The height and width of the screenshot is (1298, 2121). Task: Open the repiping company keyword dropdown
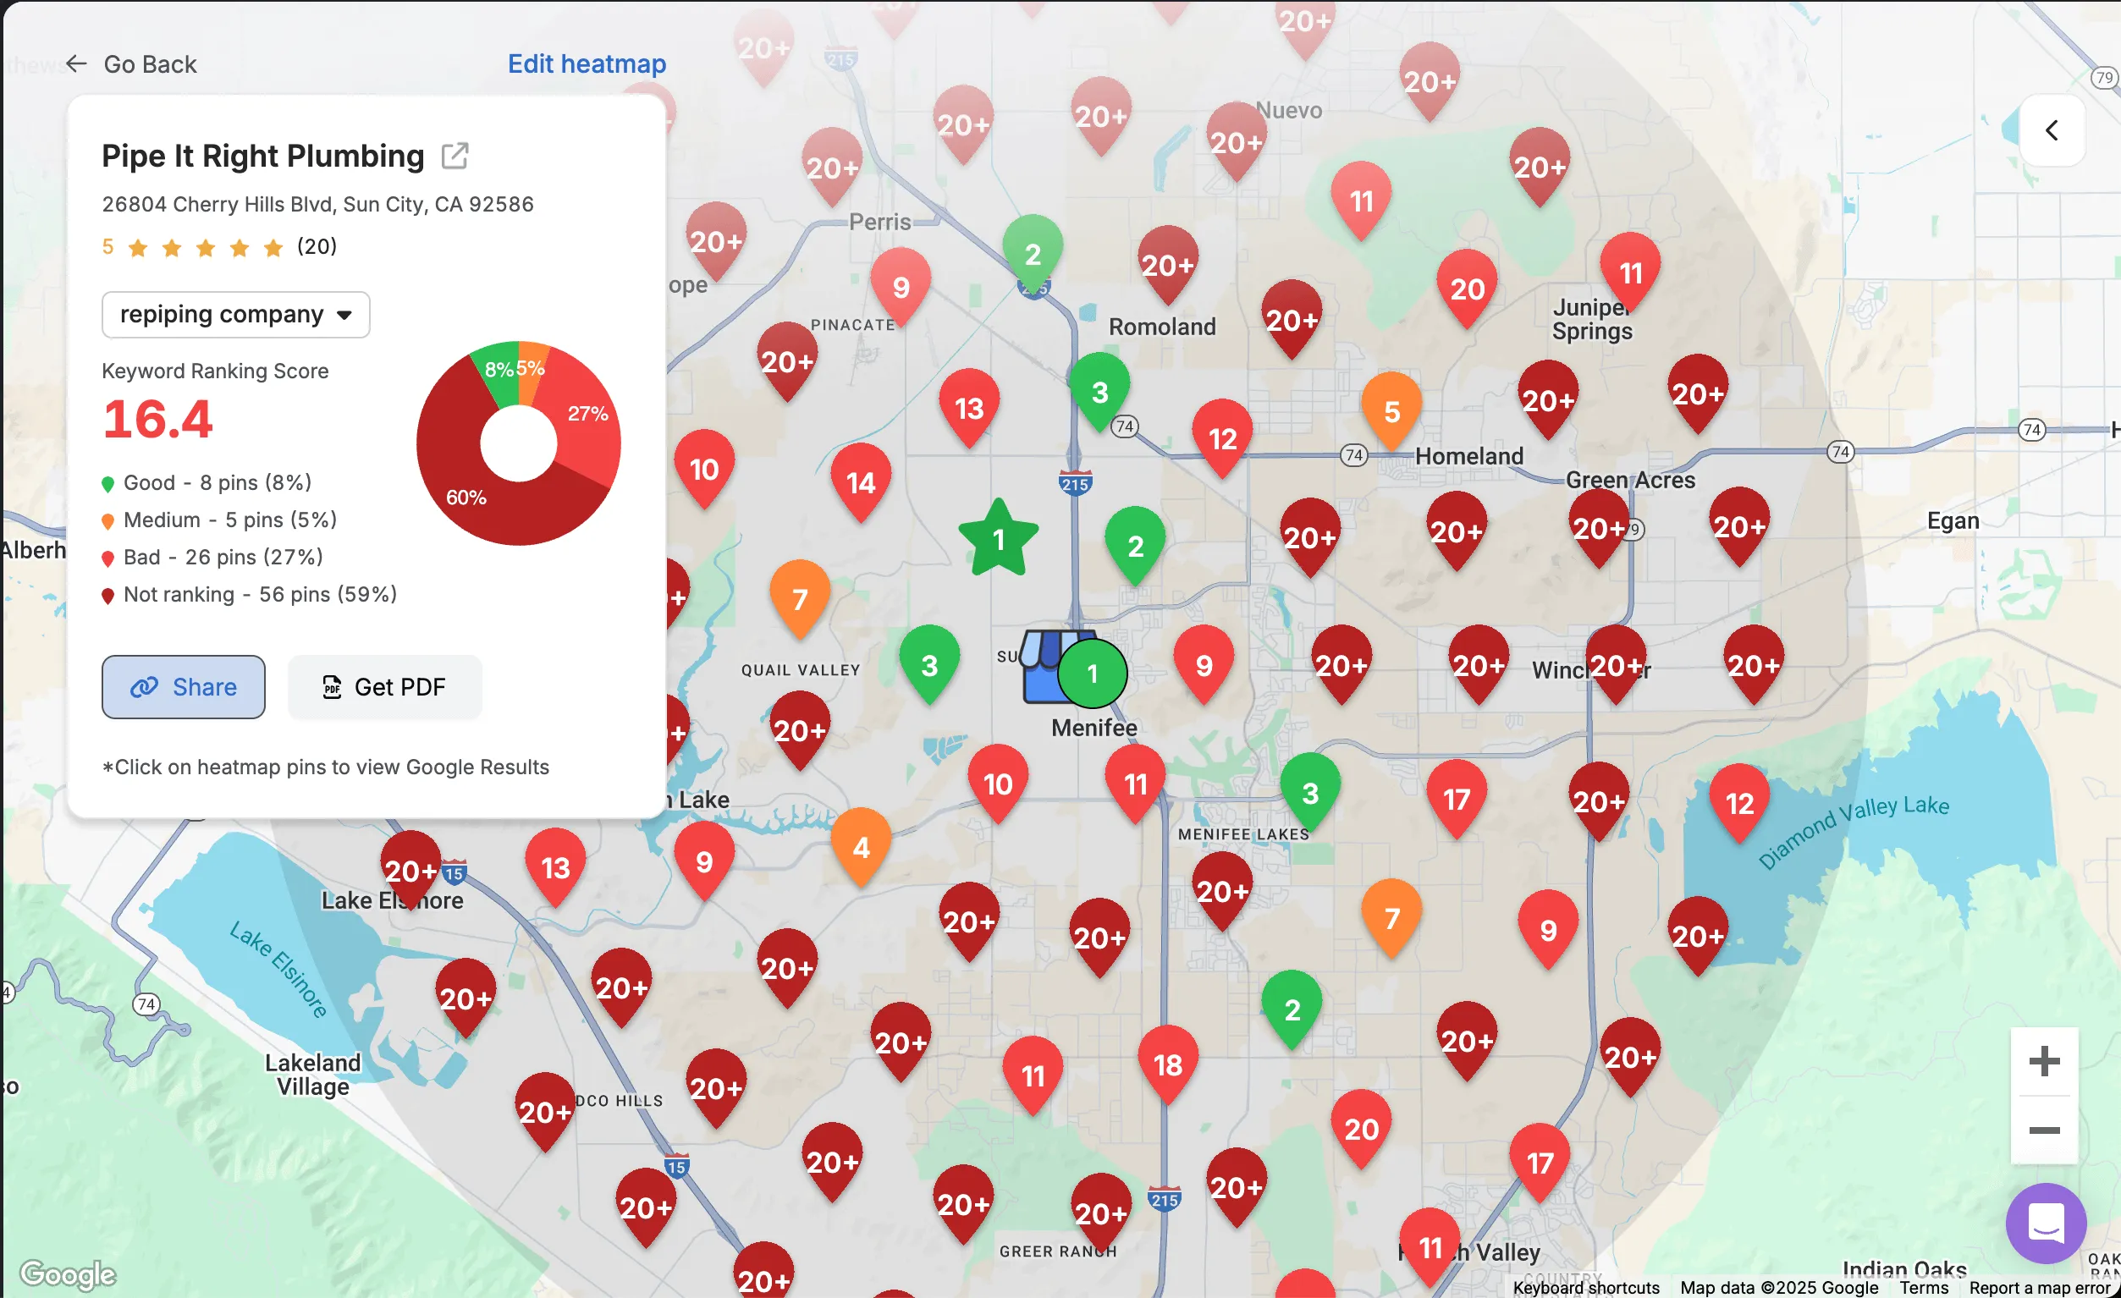235,314
